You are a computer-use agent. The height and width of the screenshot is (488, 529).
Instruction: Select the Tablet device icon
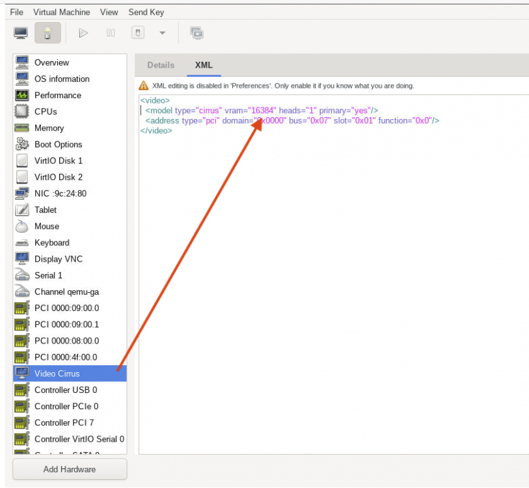click(x=22, y=210)
